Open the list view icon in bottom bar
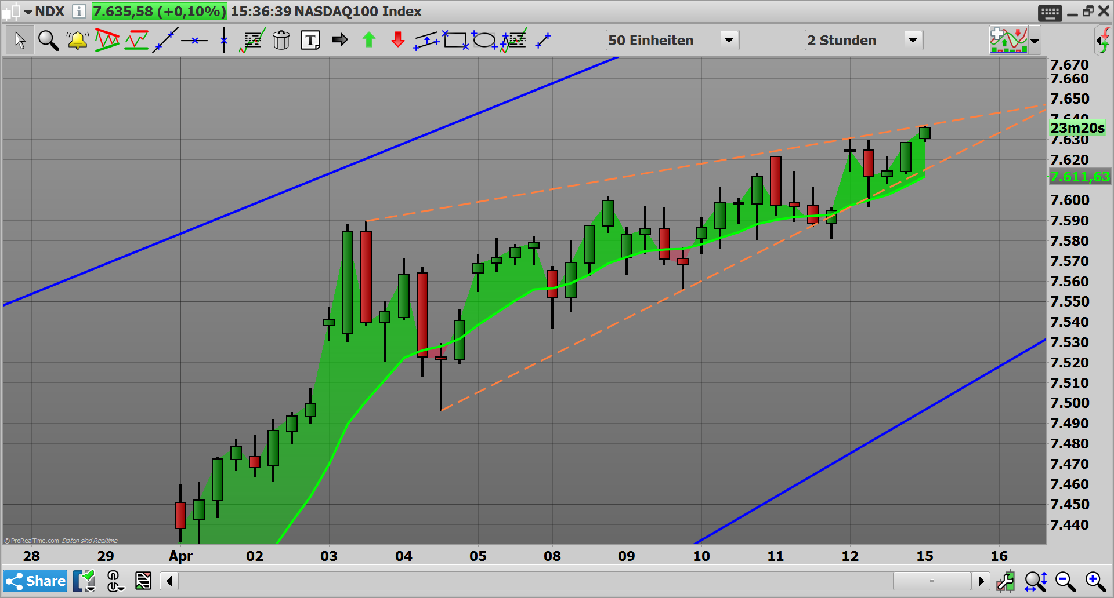1114x598 pixels. 143,581
